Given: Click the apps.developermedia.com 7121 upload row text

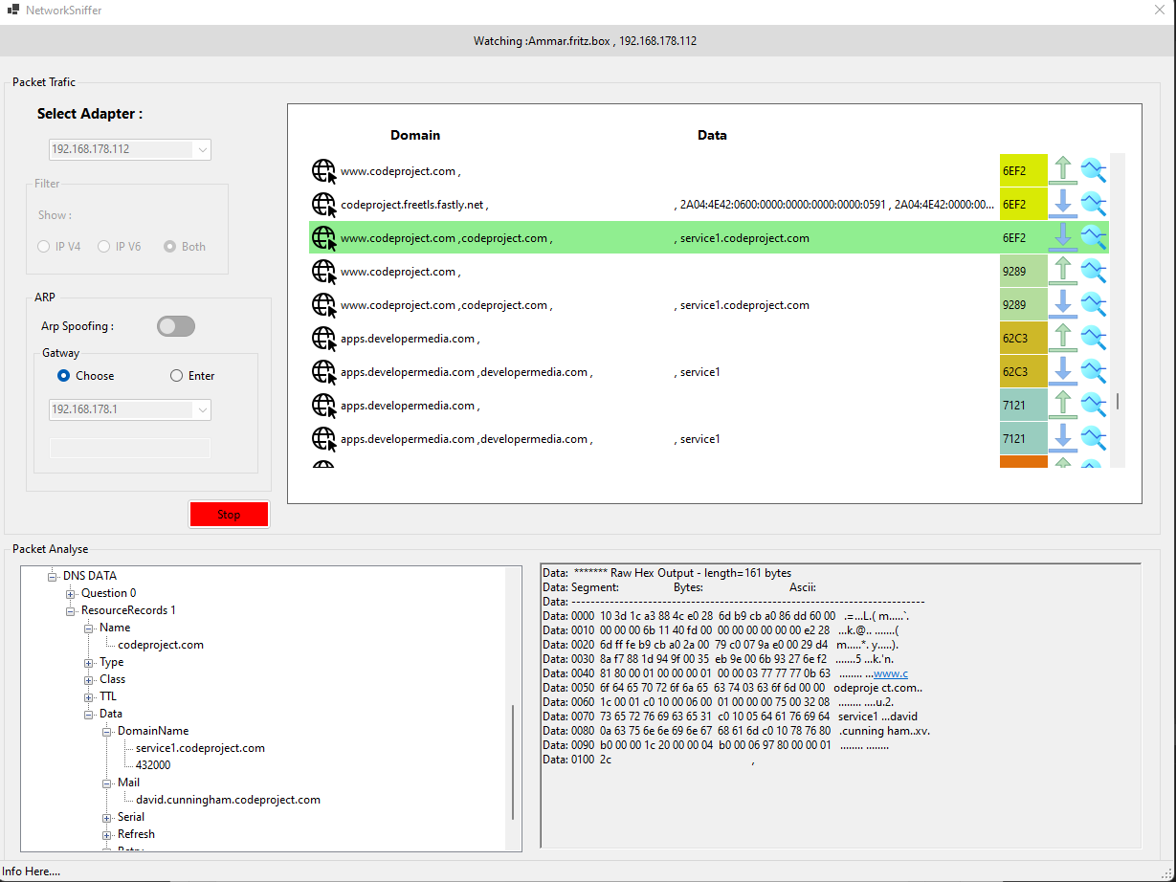Looking at the screenshot, I should 410,406.
